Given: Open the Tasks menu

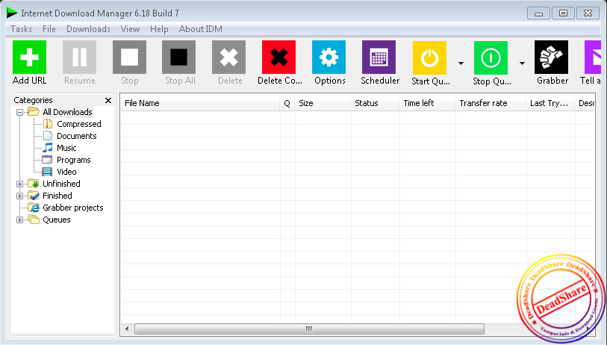Looking at the screenshot, I should point(22,29).
